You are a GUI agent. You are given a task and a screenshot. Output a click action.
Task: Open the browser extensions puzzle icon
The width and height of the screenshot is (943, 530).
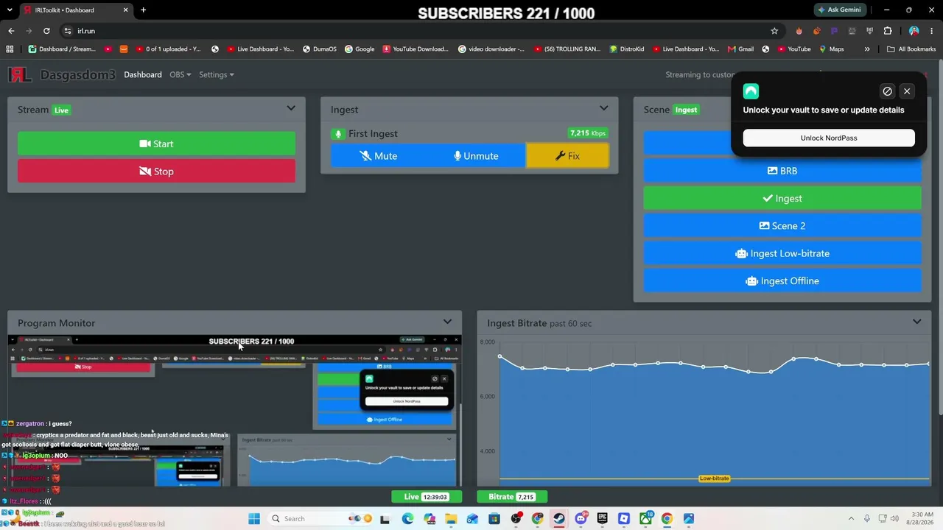click(888, 31)
